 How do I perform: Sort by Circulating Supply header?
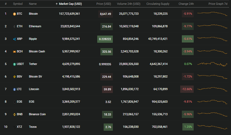[158, 4]
